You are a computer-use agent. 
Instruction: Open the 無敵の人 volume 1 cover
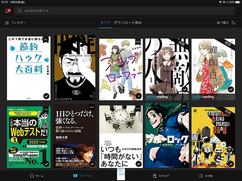tap(167, 69)
